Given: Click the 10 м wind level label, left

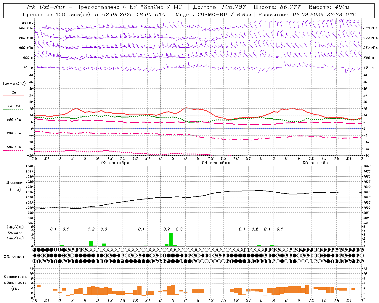Looking at the screenshot, I should coord(28,68).
